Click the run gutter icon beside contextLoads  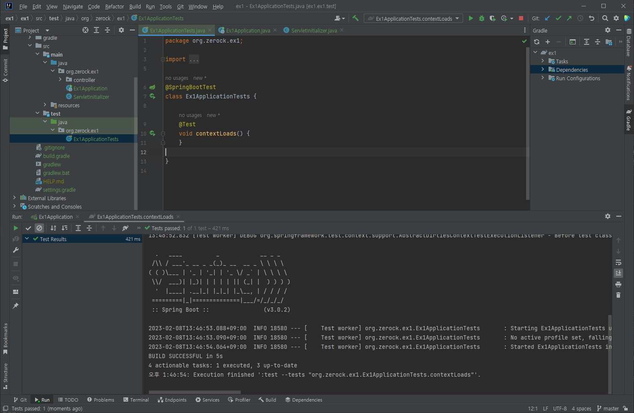pyautogui.click(x=152, y=133)
